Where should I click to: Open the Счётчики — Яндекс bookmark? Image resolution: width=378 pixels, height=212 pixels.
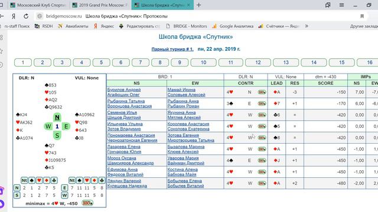279,26
